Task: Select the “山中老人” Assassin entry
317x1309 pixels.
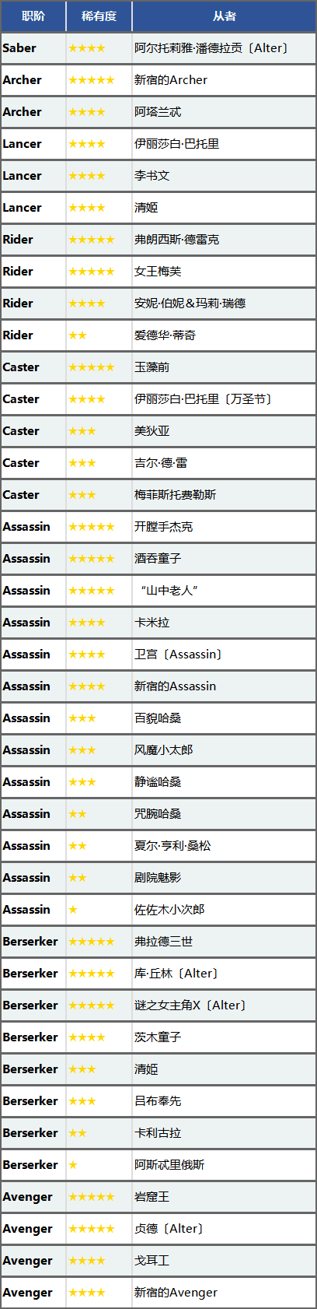Action: 169,591
